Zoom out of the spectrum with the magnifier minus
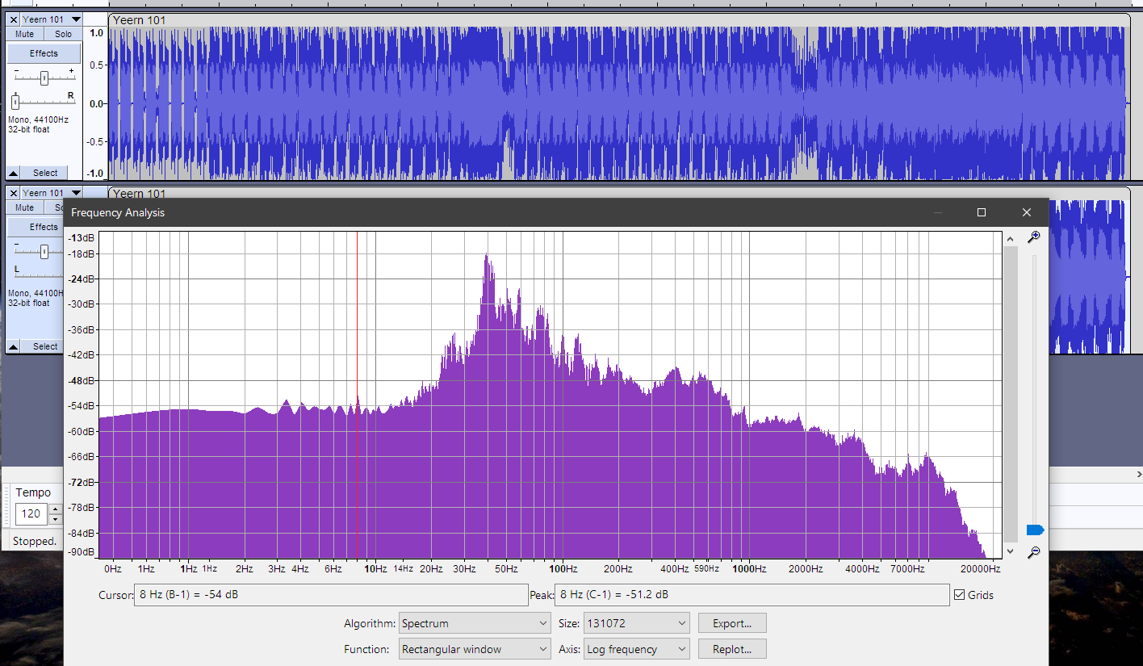The image size is (1143, 666). [1033, 552]
